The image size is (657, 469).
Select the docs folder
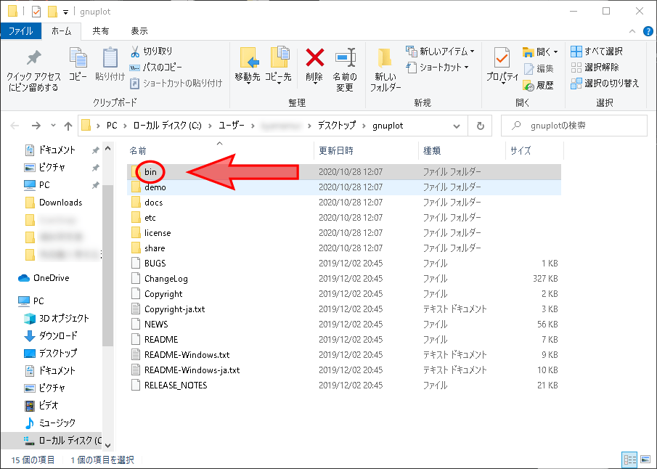point(343,203)
